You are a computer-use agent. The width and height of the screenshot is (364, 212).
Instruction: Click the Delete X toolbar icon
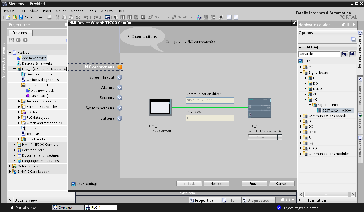pyautogui.click(x=78, y=17)
